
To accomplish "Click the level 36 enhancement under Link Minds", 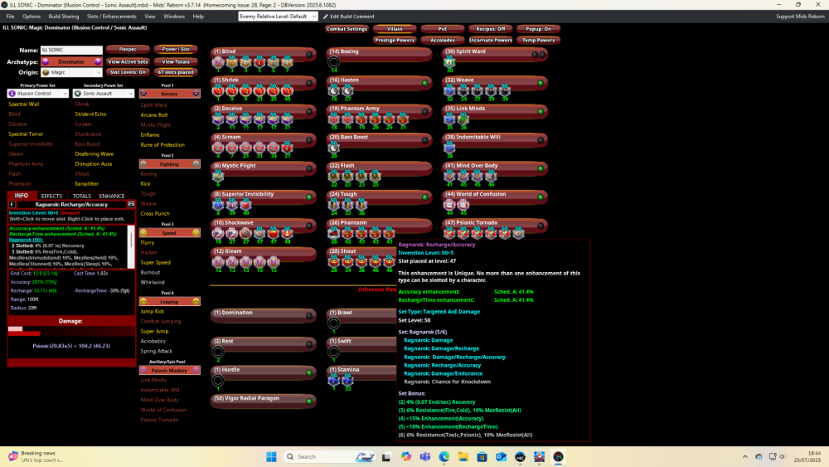I will [463, 119].
